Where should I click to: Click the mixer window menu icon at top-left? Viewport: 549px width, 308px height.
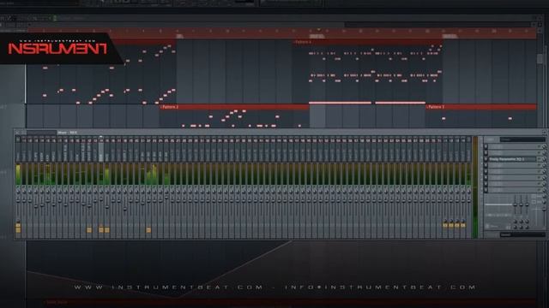(17, 133)
